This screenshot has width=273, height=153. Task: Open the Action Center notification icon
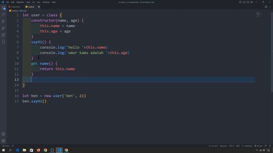[x=268, y=150]
